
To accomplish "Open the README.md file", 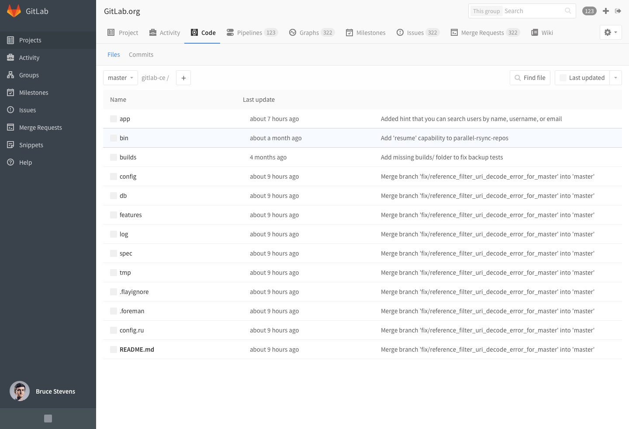I will tap(136, 349).
